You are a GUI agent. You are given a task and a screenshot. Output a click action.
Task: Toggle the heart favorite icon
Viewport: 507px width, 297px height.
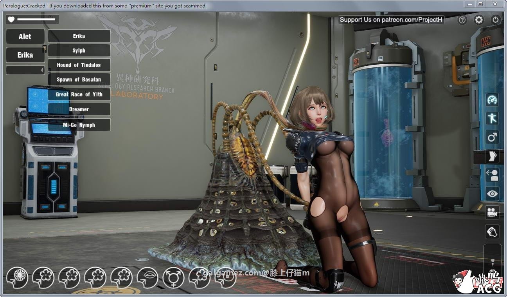pos(12,19)
